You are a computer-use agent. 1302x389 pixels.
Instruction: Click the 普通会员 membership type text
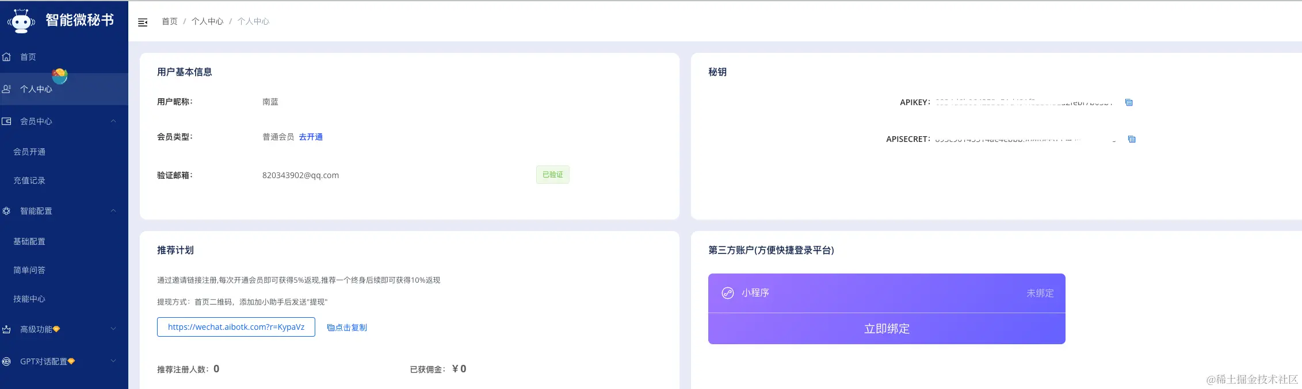[278, 137]
